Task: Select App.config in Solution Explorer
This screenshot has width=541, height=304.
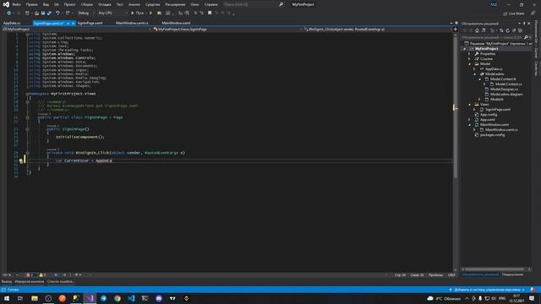Action: pos(489,115)
